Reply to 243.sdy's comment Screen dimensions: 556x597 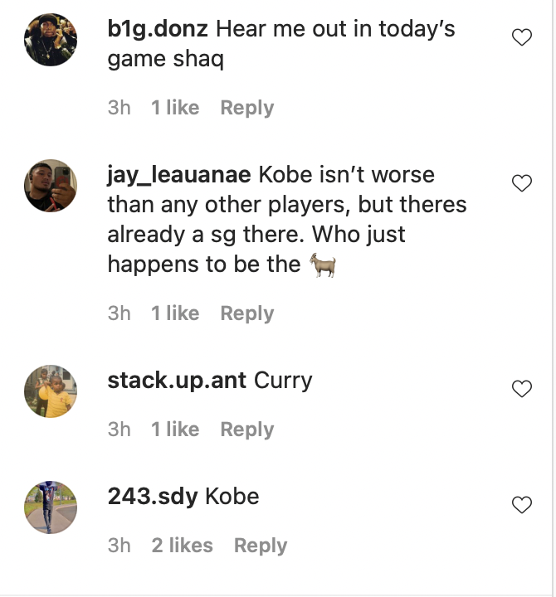pyautogui.click(x=261, y=546)
